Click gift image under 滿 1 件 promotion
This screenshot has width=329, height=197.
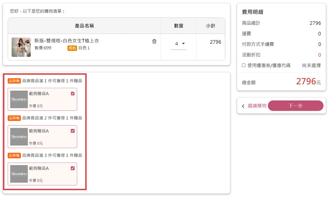click(19, 99)
